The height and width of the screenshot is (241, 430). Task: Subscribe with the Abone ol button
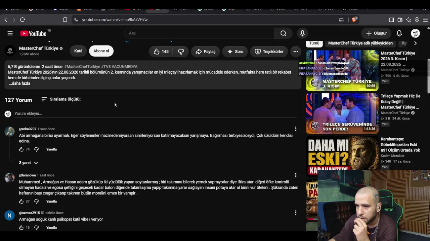pyautogui.click(x=101, y=51)
